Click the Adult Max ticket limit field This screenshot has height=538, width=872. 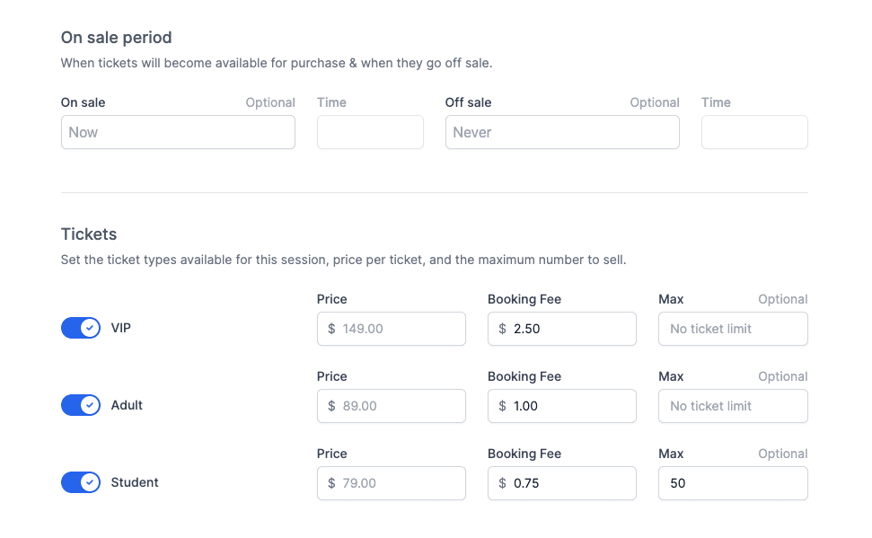coord(733,406)
